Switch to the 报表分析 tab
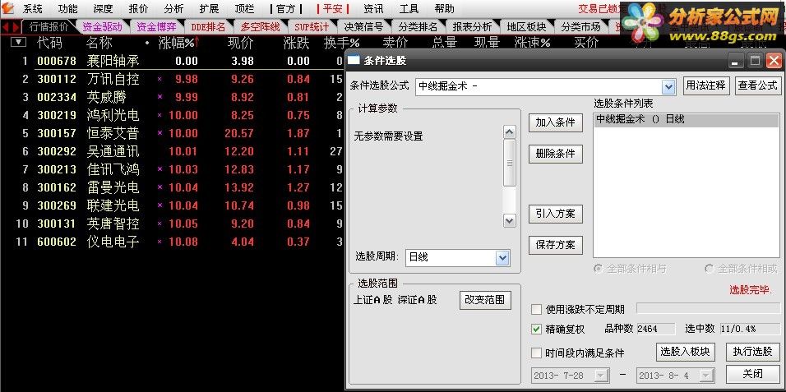The width and height of the screenshot is (786, 392). click(472, 27)
